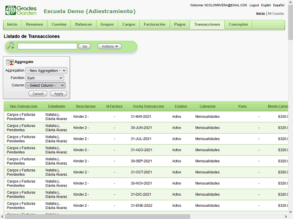Open the Inicio tab
This screenshot has height=219, width=293.
point(12,24)
